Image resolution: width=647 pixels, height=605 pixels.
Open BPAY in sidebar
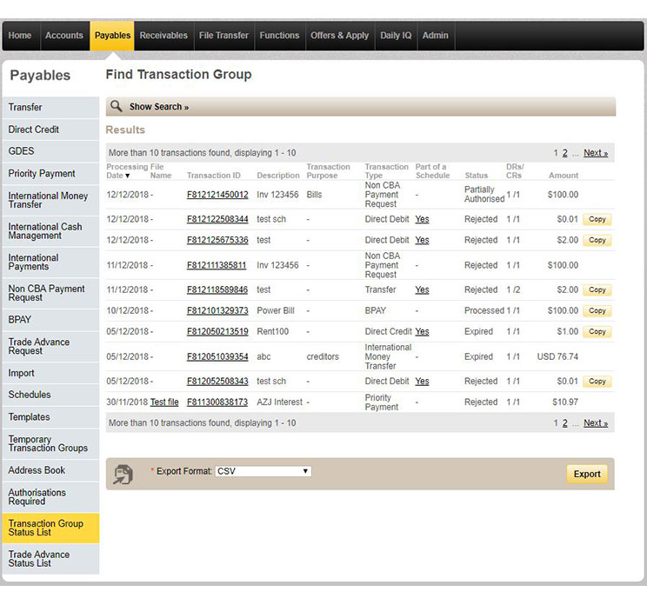[50, 320]
